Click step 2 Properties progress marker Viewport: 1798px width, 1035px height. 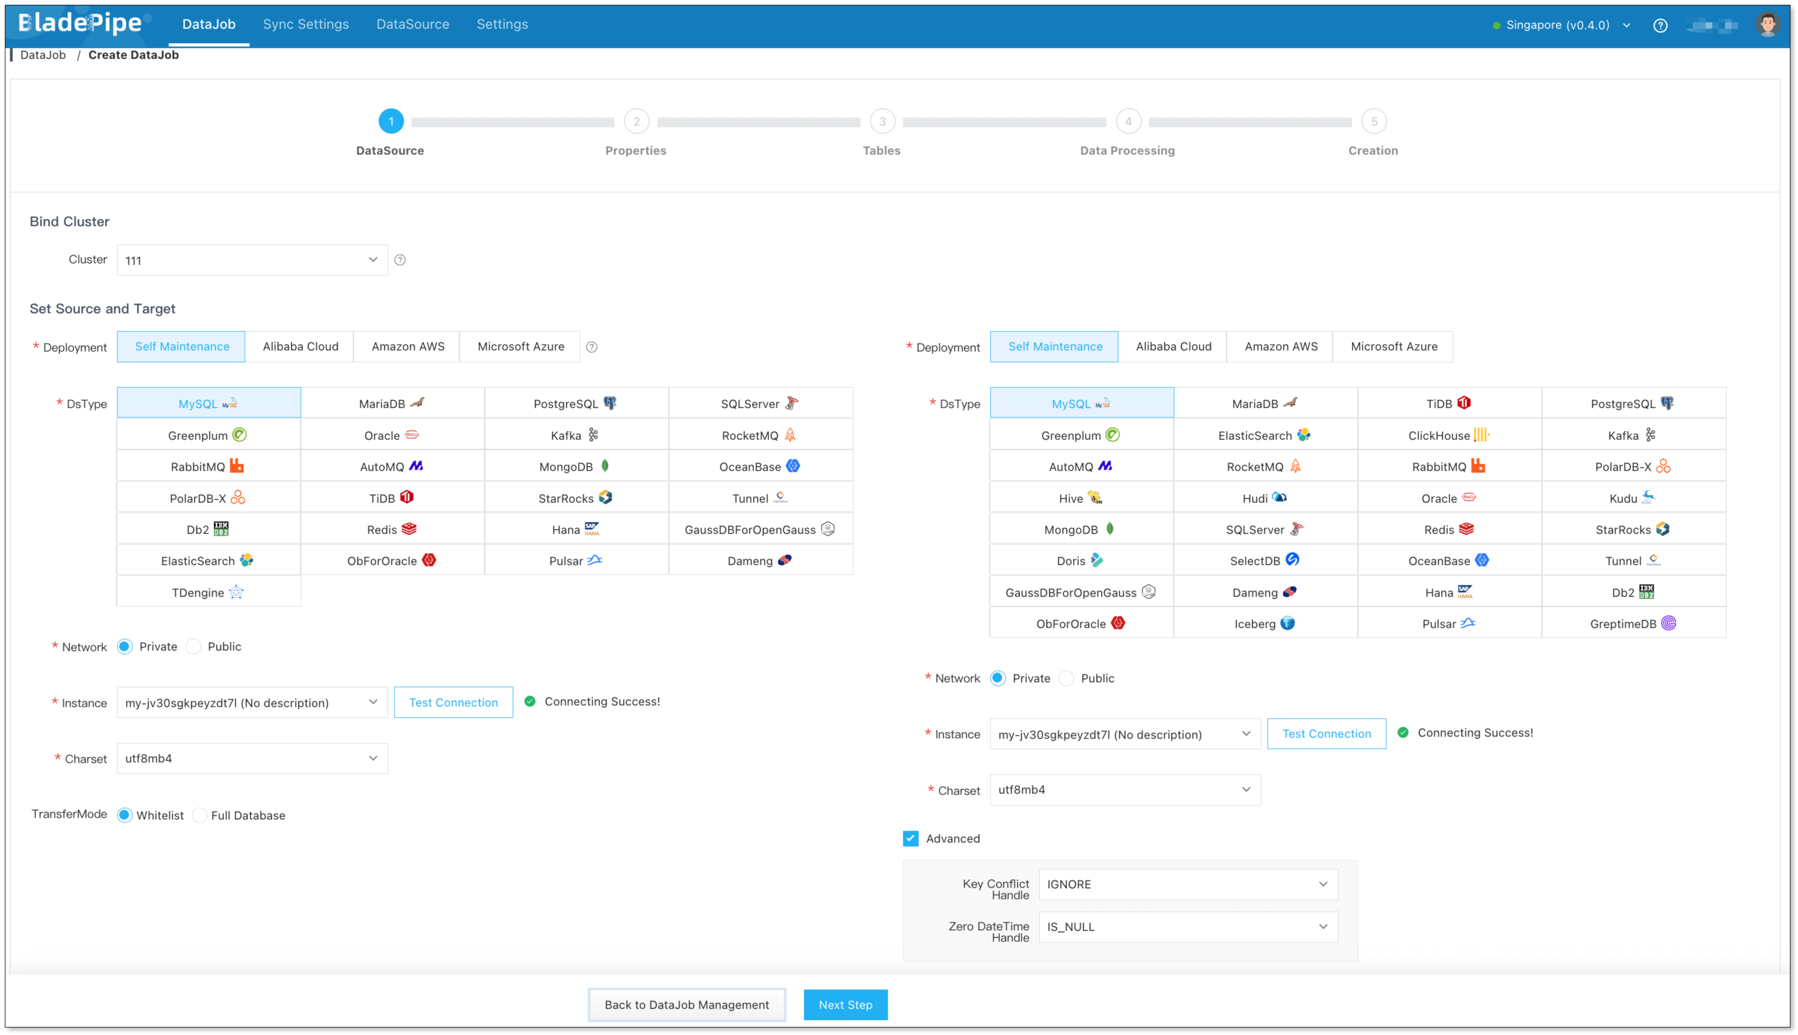click(x=636, y=122)
